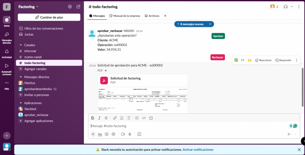Start recording a video clip
Viewport: 305px width, 155px height.
[x=123, y=134]
